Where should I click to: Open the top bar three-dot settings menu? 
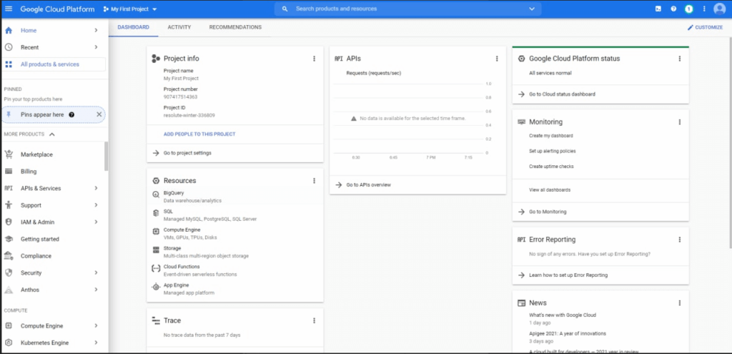tap(704, 9)
